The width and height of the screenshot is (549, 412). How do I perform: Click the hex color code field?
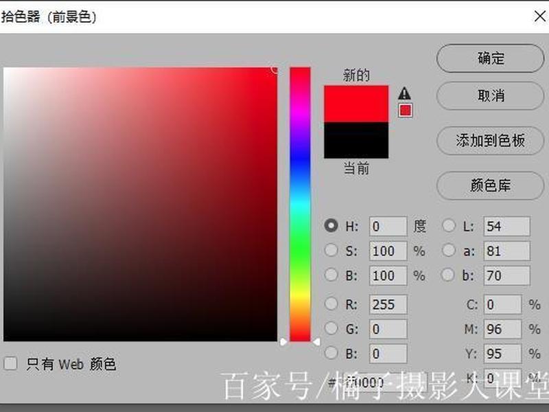385,382
